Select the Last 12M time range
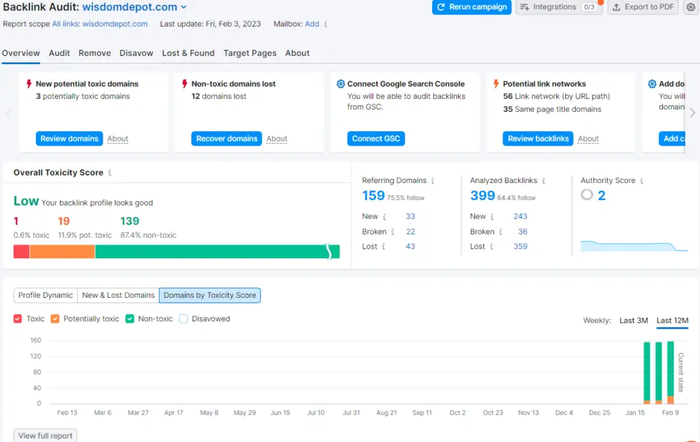Viewport: 700px width, 442px height. click(x=673, y=320)
